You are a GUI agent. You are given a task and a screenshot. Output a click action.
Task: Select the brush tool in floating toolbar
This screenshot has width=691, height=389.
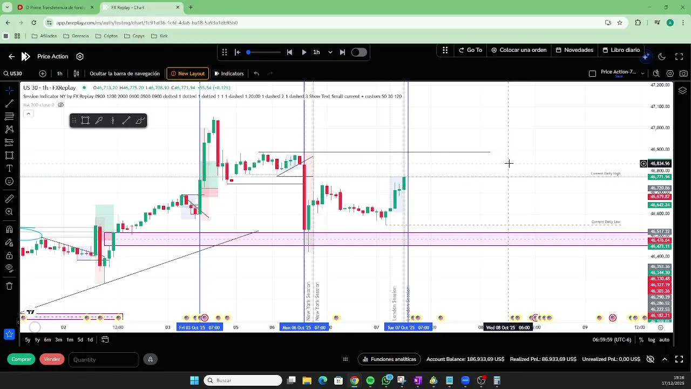(140, 120)
